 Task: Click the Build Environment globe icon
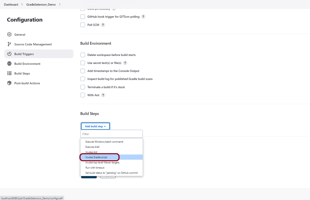coord(9,64)
